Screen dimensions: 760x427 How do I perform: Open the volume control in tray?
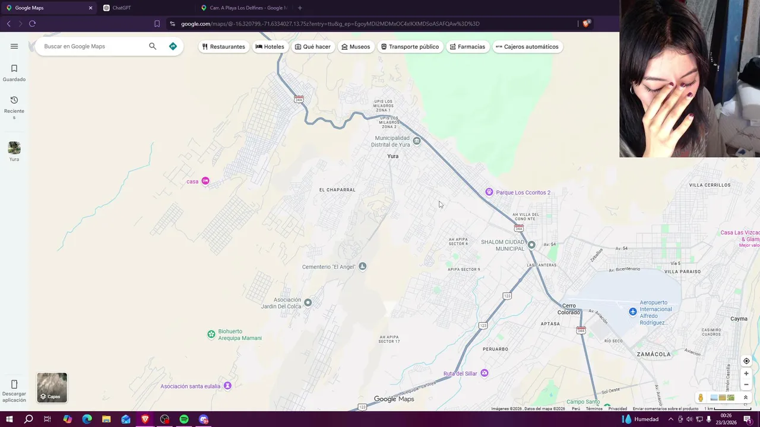click(689, 419)
